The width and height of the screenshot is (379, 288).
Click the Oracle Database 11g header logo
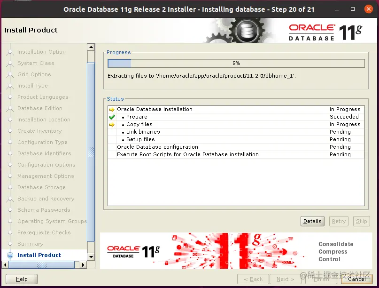pos(325,32)
